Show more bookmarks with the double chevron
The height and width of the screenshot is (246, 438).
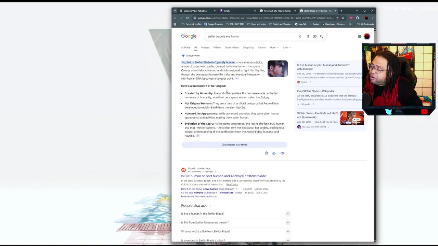(350, 24)
